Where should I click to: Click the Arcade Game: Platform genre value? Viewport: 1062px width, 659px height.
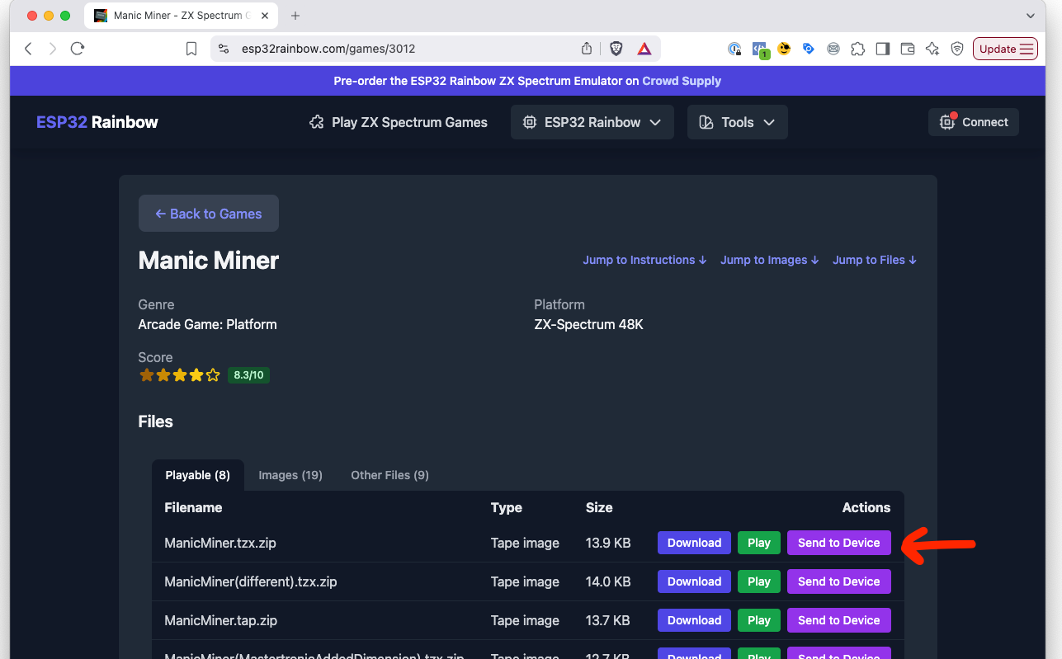point(208,324)
